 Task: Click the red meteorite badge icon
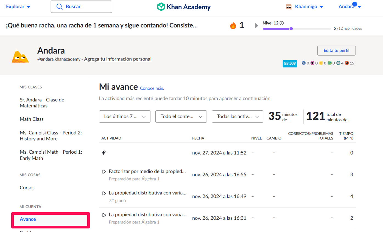pos(347,63)
